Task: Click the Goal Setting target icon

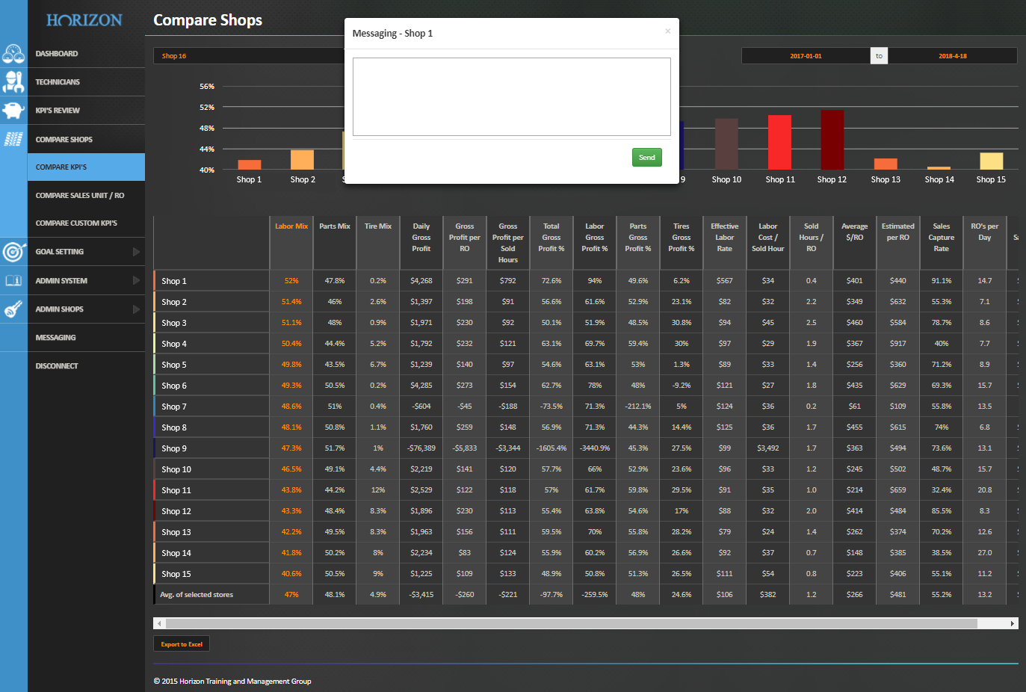Action: pyautogui.click(x=13, y=252)
